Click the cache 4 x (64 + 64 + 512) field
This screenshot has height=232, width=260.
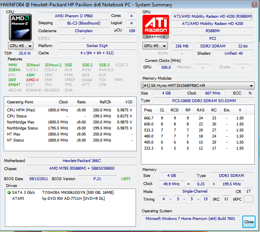(97, 53)
